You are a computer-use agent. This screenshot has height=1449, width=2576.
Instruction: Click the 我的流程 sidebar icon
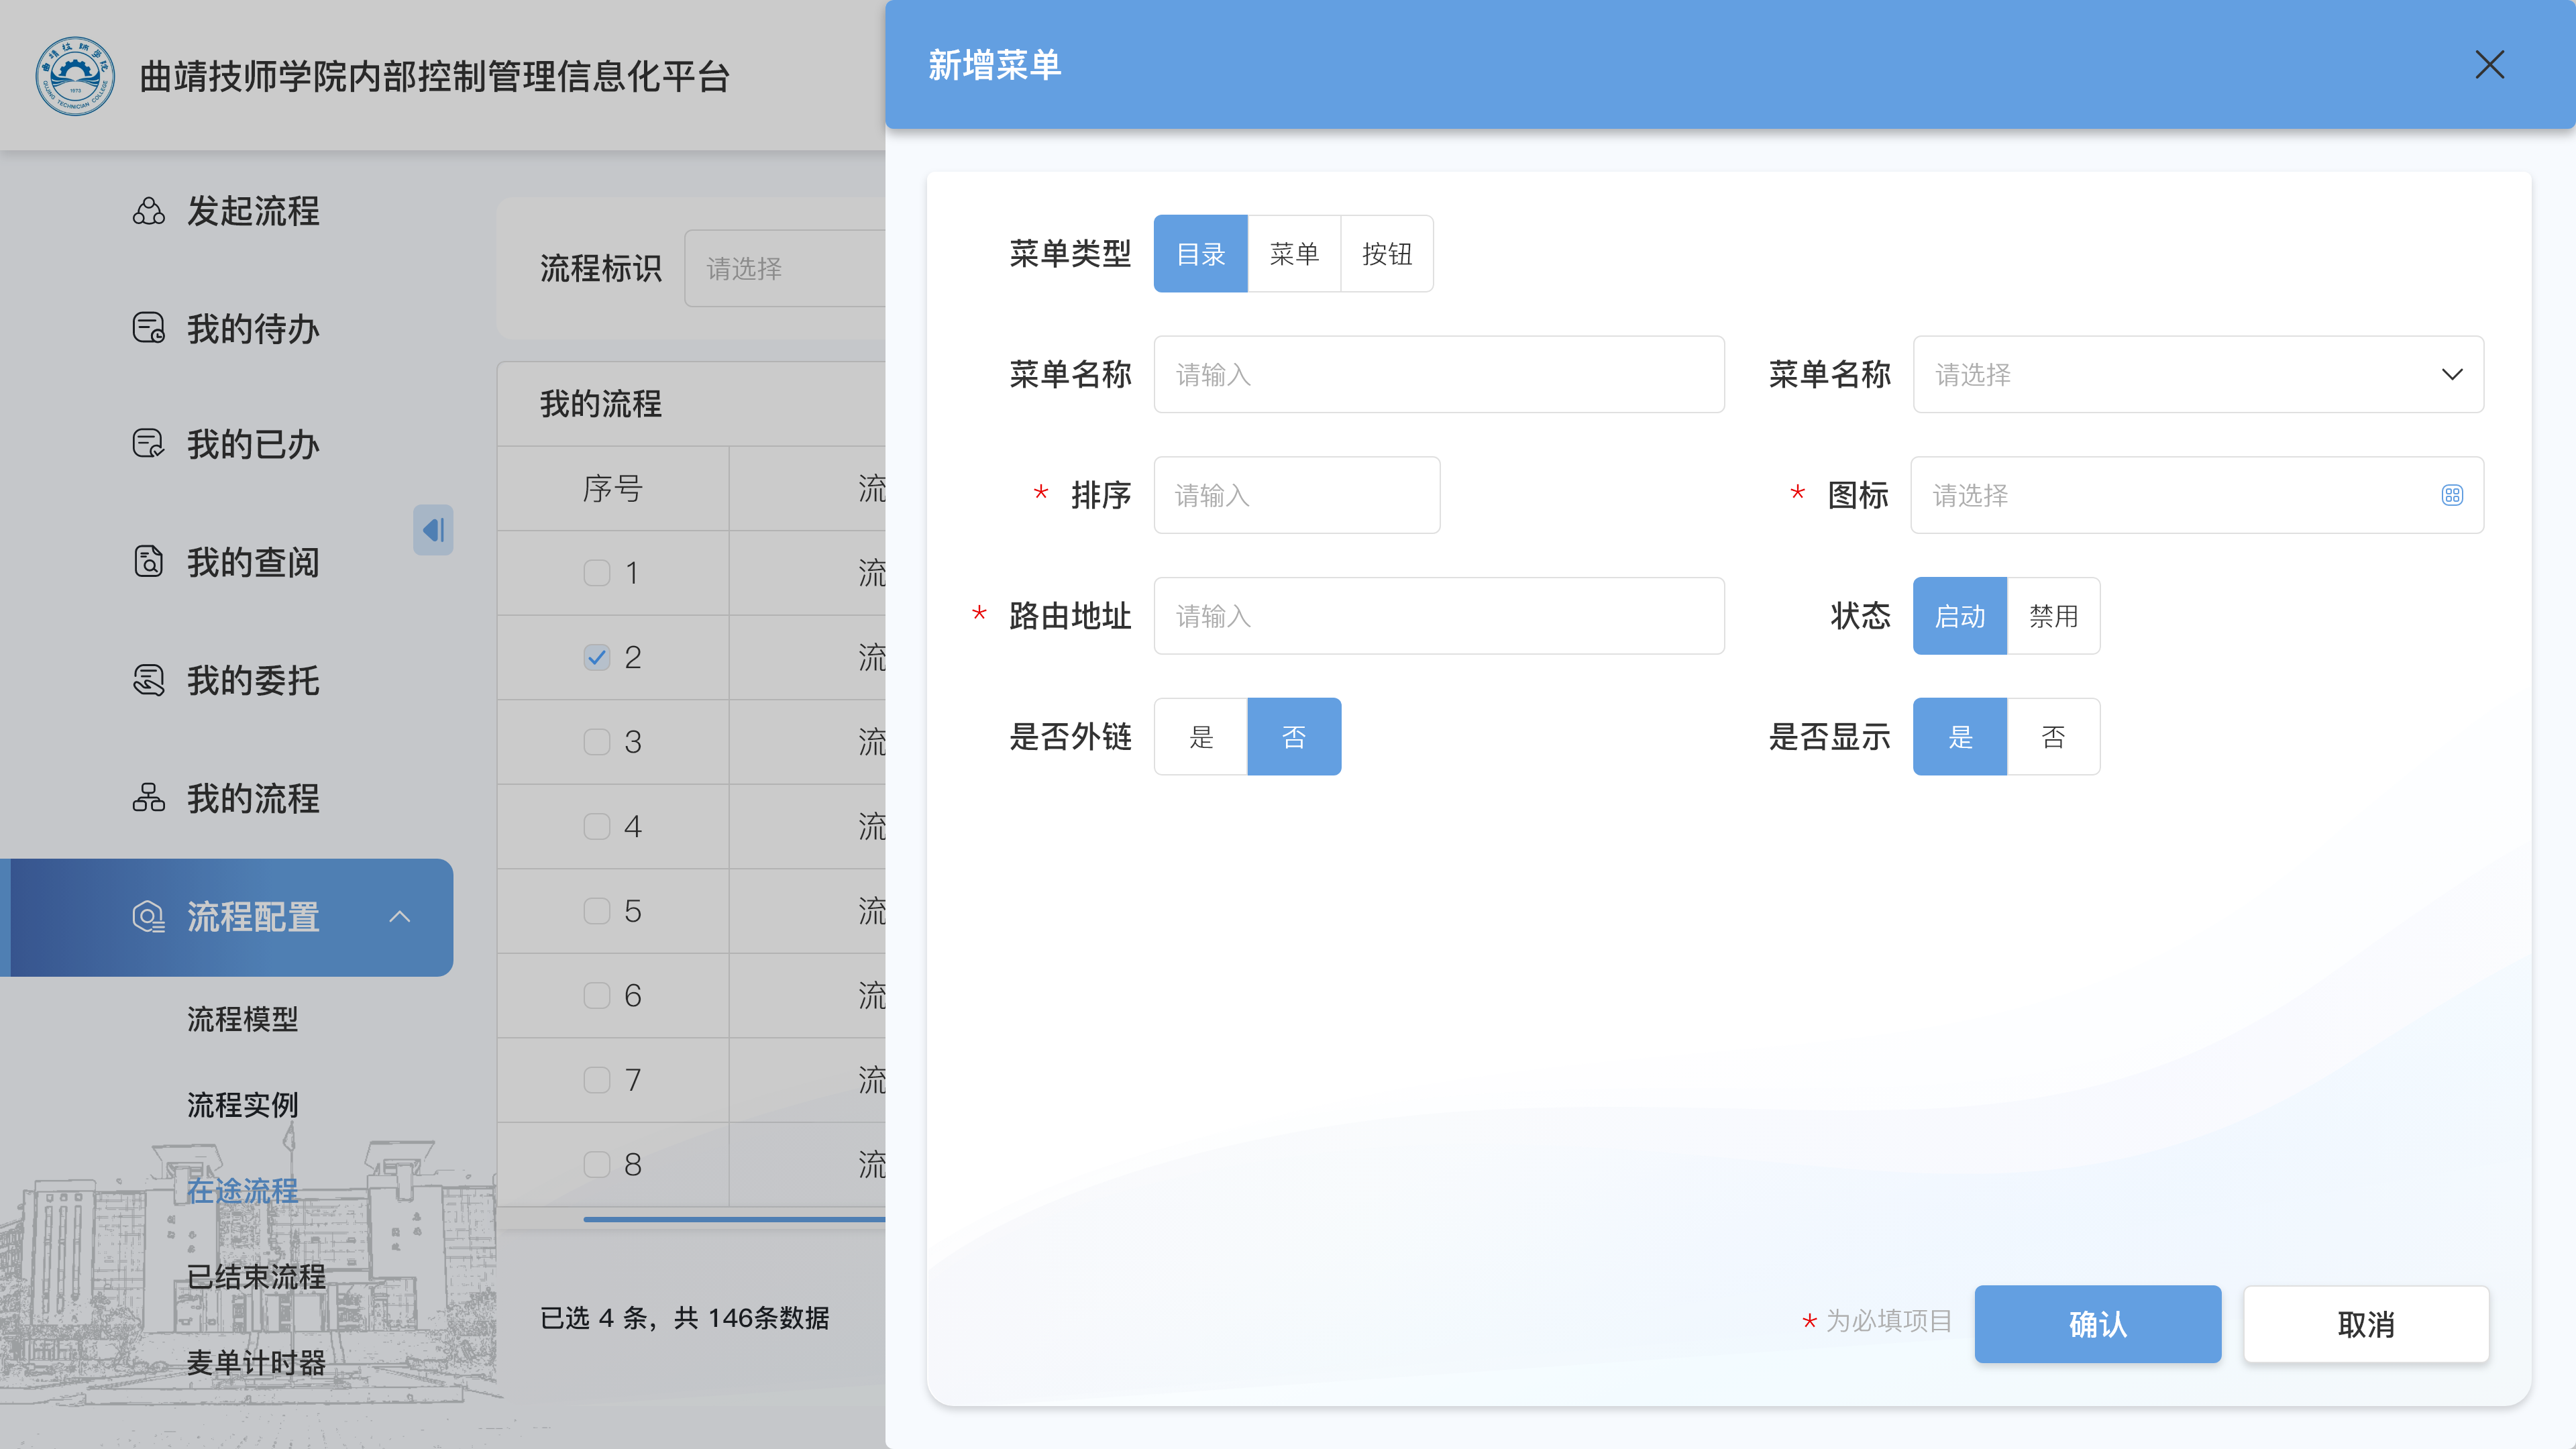(x=149, y=798)
